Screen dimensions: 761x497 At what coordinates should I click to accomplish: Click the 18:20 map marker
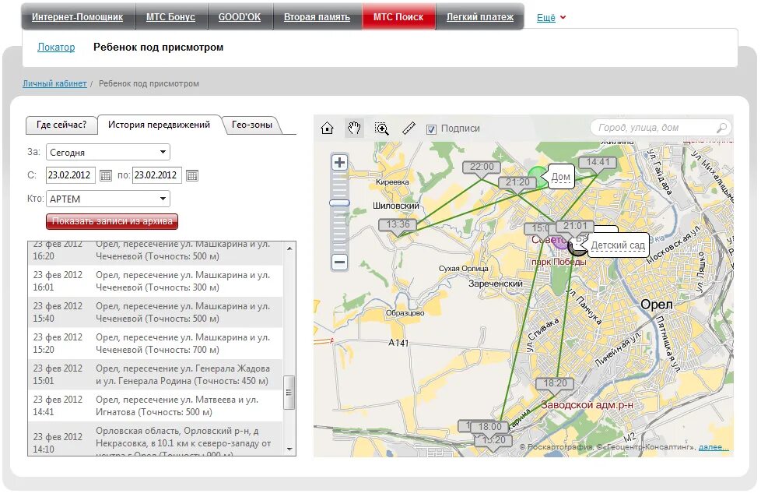tap(555, 383)
